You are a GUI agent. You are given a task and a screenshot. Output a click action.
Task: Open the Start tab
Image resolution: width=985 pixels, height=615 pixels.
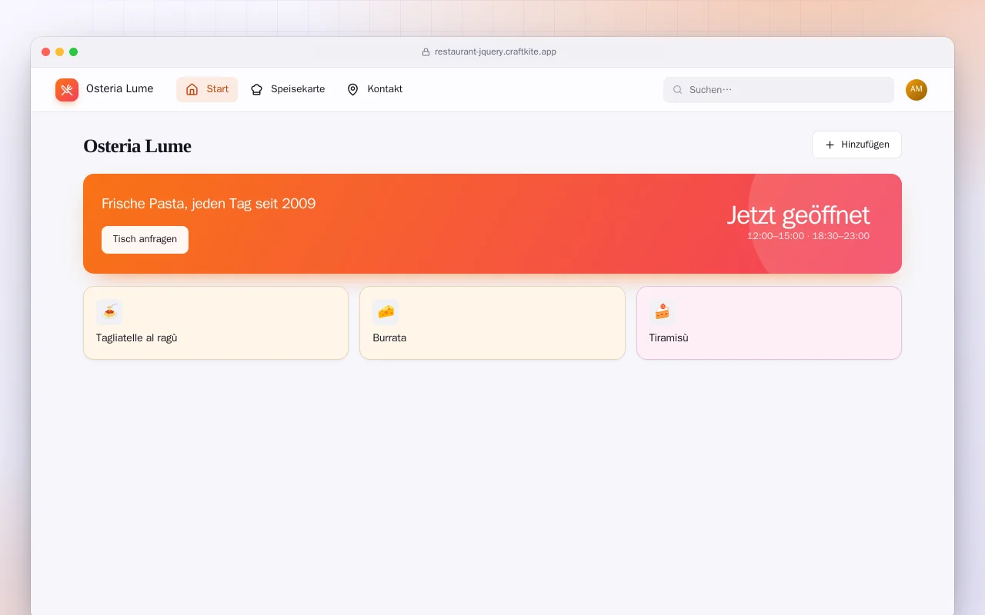tap(207, 89)
